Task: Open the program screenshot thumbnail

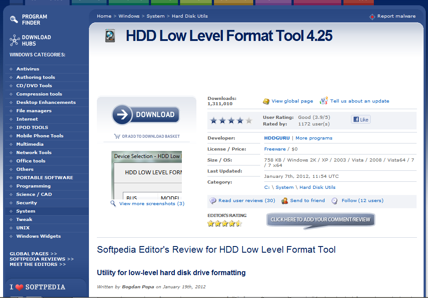Action: pos(147,175)
